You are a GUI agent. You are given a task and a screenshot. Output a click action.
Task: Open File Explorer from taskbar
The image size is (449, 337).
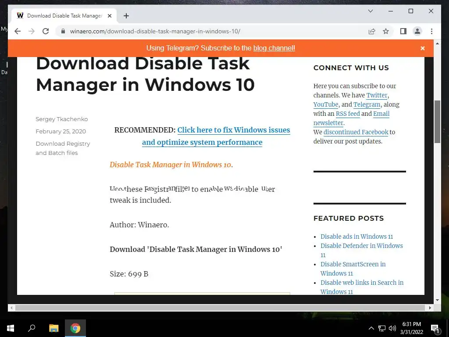[x=53, y=328]
